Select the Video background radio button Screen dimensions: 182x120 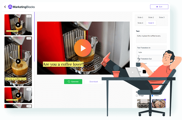(152, 95)
